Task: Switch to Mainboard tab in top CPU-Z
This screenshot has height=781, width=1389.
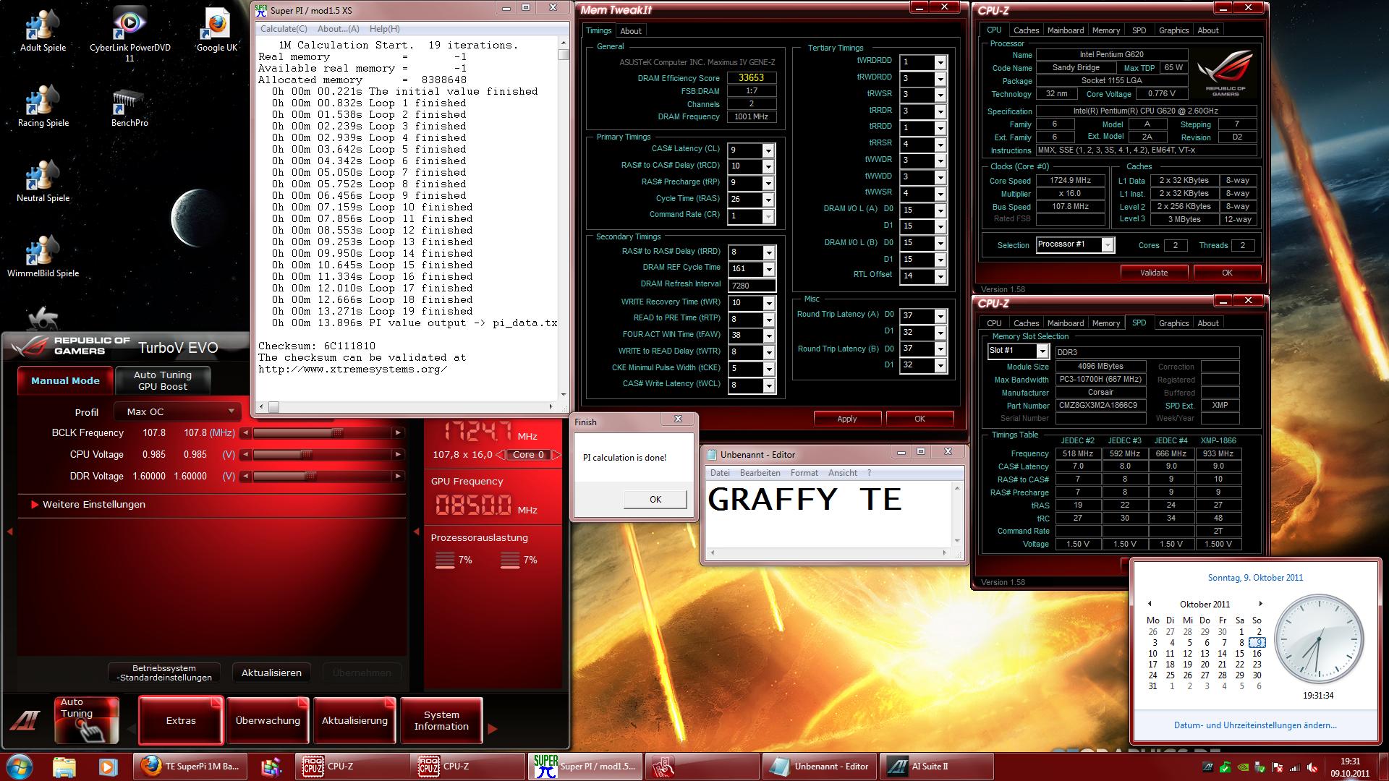Action: coord(1066,30)
